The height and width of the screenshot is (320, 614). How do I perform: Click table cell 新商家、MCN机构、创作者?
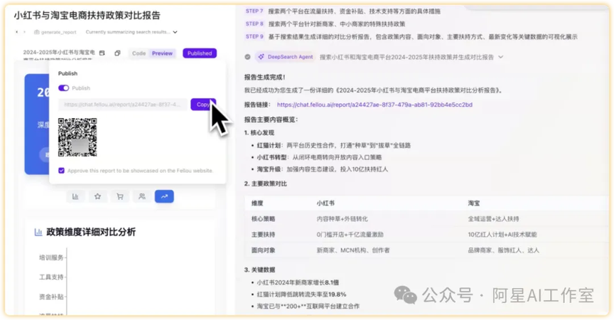353,250
